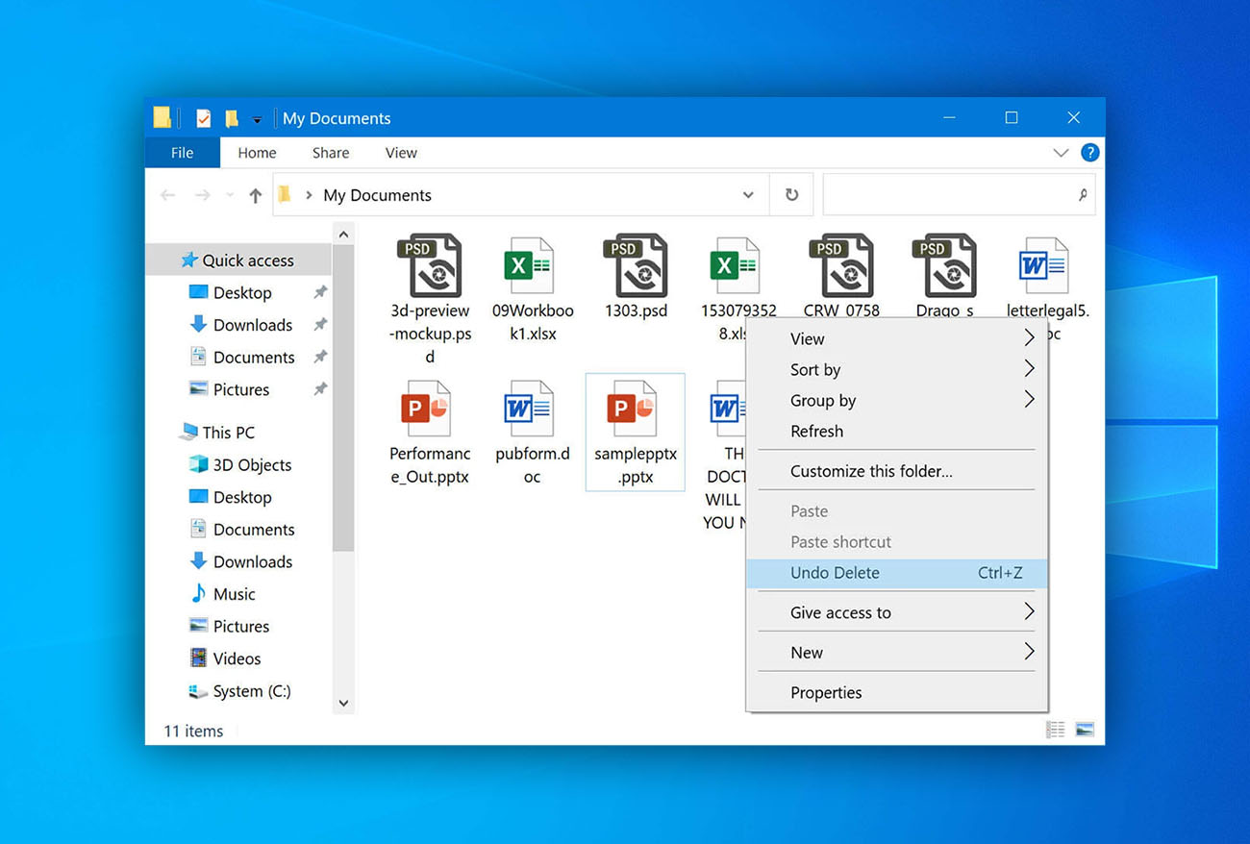Viewport: 1250px width, 844px height.
Task: Click the Properties icon on the Quick Access Toolbar
Action: click(x=201, y=117)
